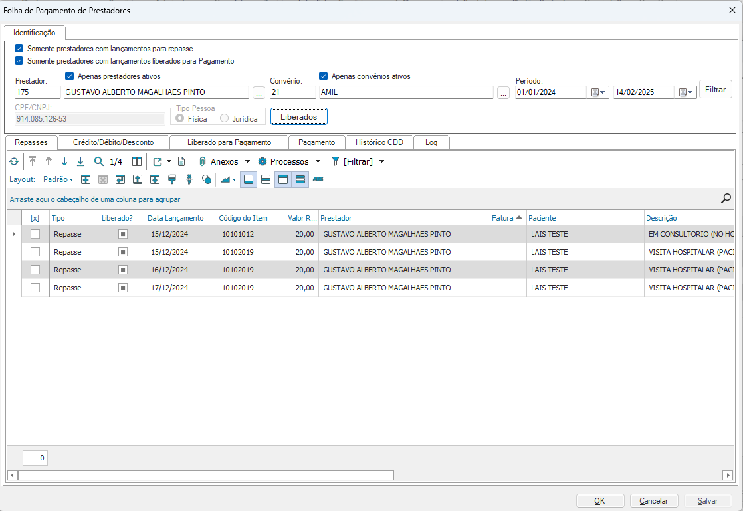Viewport: 743px width, 511px height.
Task: Check row selector for 16/12/2024 entry
Action: 35,270
